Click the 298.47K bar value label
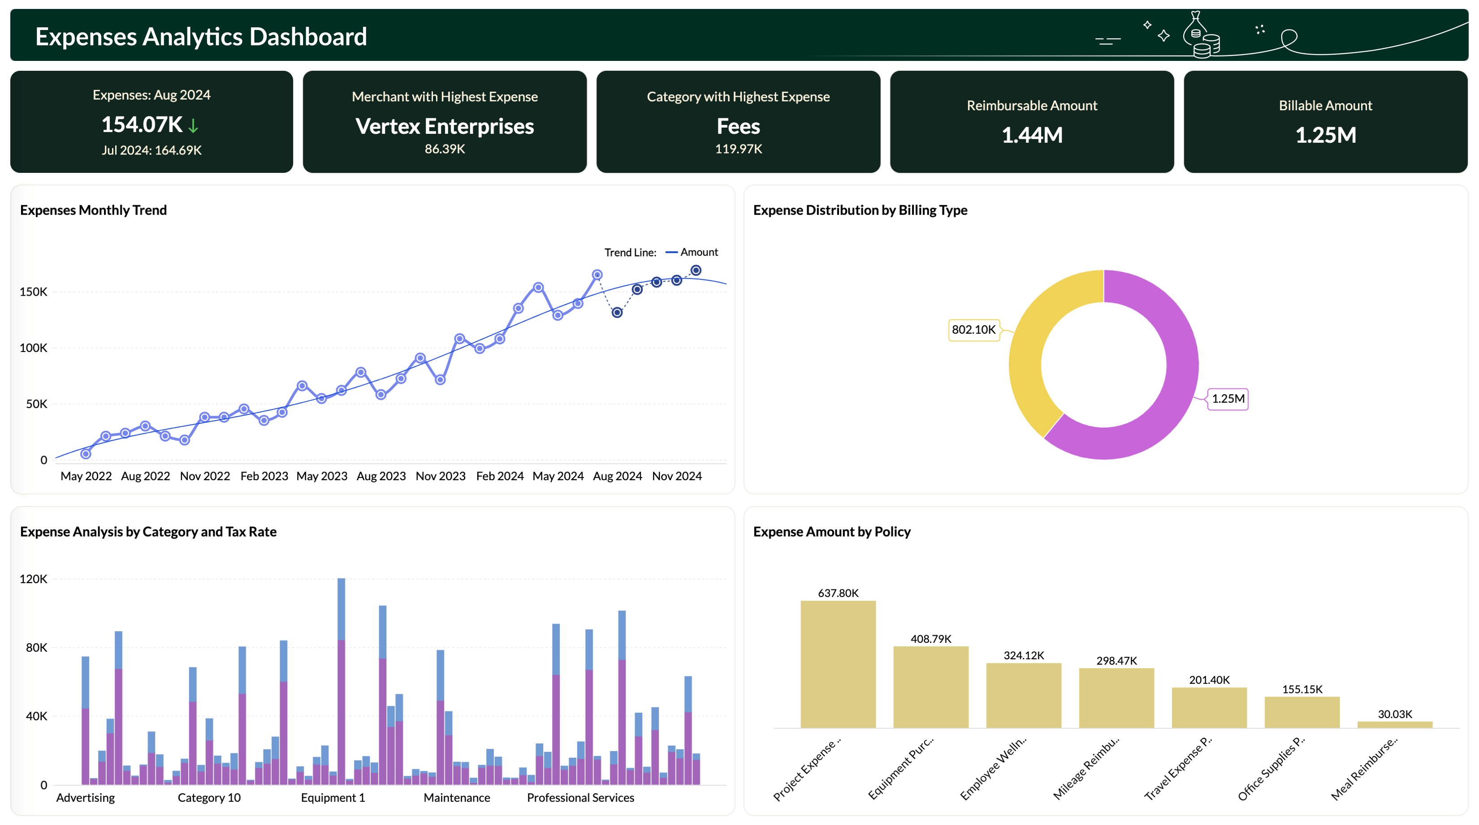 point(1117,660)
